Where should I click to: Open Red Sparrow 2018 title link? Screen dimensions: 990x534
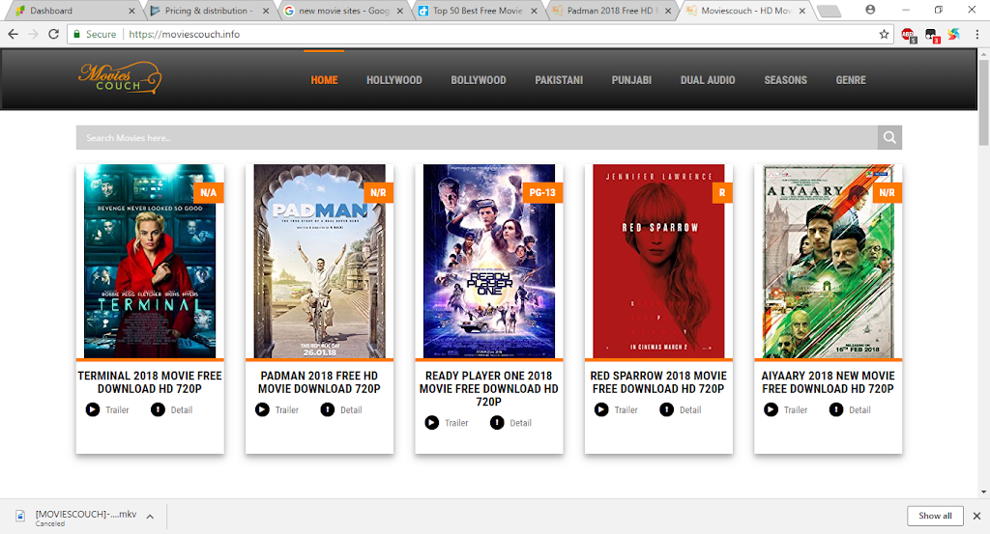[658, 382]
